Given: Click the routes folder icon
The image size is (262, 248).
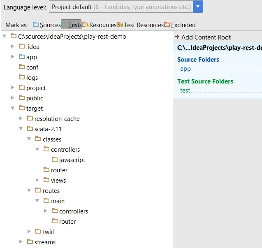Looking at the screenshot, I should 38,190.
